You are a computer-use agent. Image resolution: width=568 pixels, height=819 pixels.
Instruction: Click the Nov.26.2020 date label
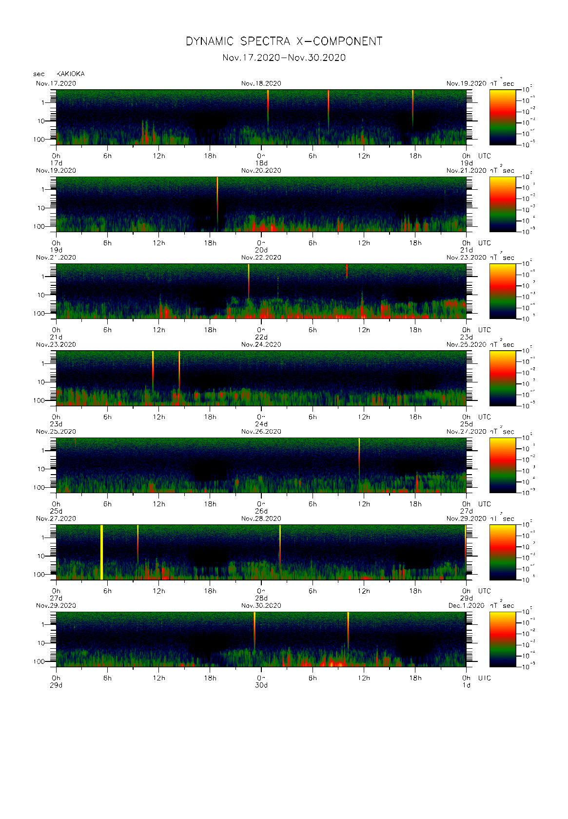pyautogui.click(x=261, y=432)
